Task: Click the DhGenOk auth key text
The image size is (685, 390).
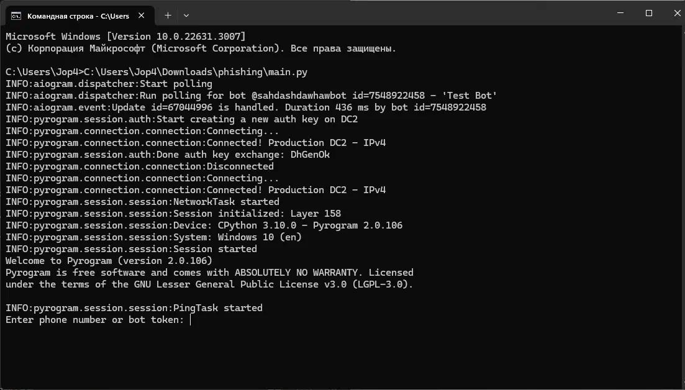Action: point(310,155)
